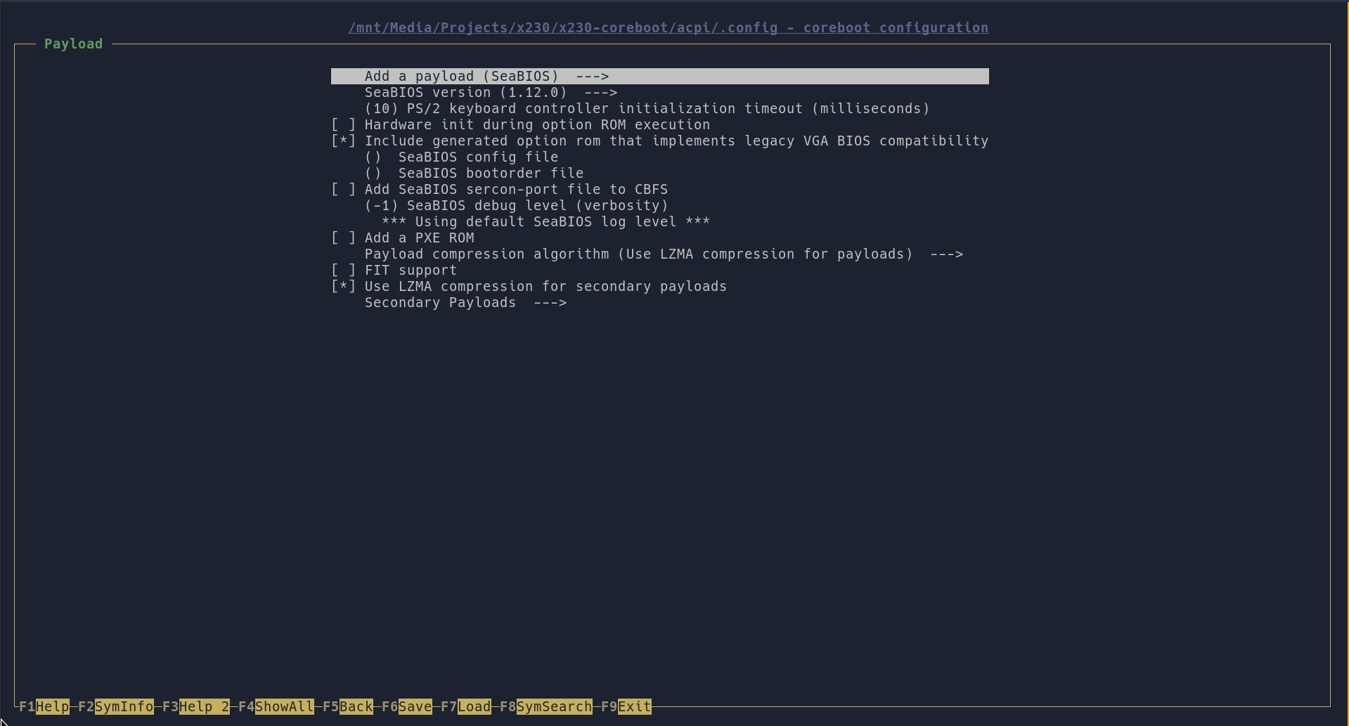
Task: Click the F1 Help button
Action: 44,706
